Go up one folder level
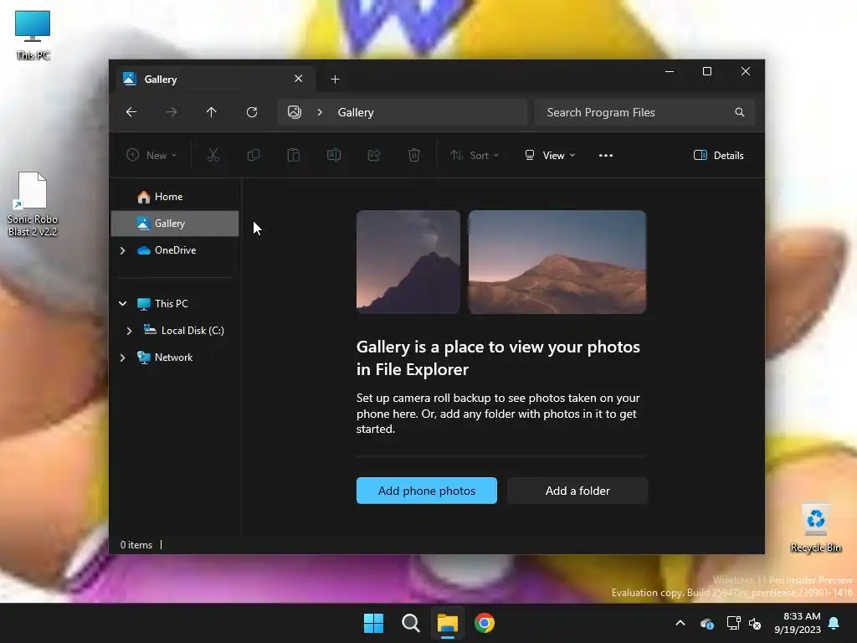This screenshot has height=643, width=857. (x=212, y=112)
